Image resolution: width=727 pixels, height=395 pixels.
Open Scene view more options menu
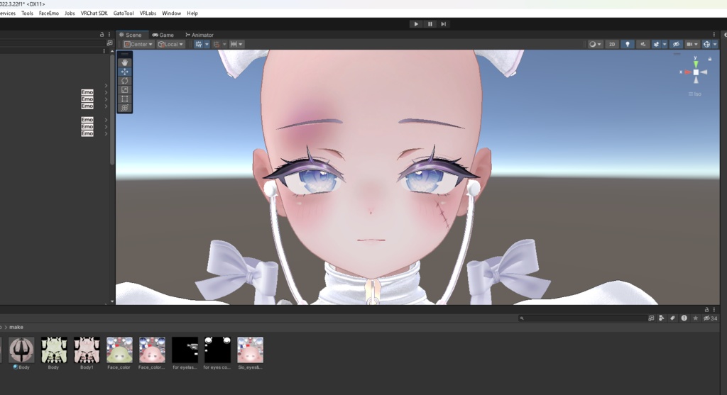point(714,35)
